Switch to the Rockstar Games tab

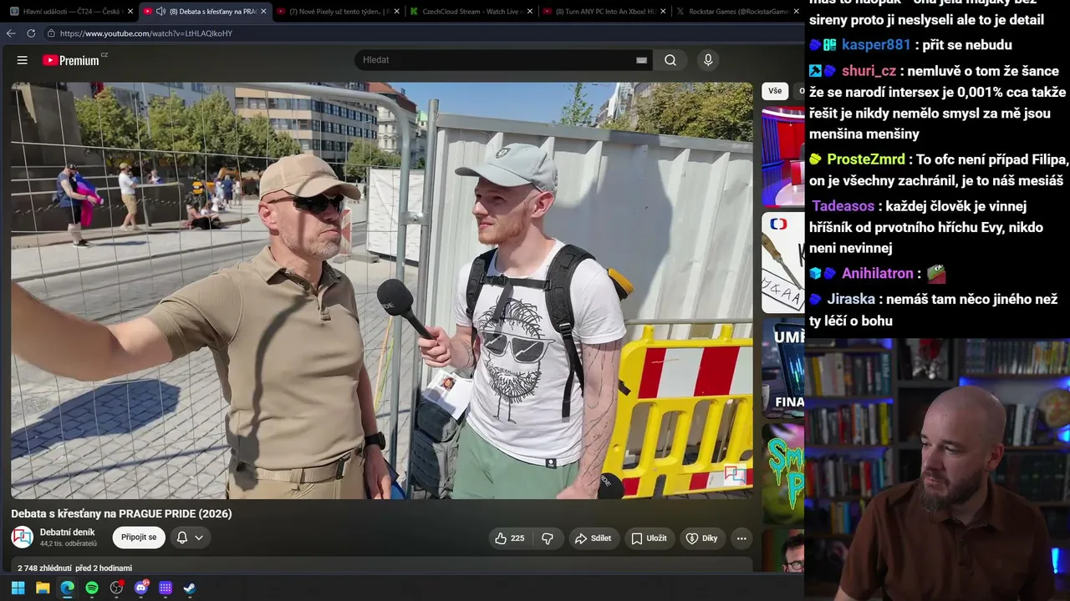point(736,12)
